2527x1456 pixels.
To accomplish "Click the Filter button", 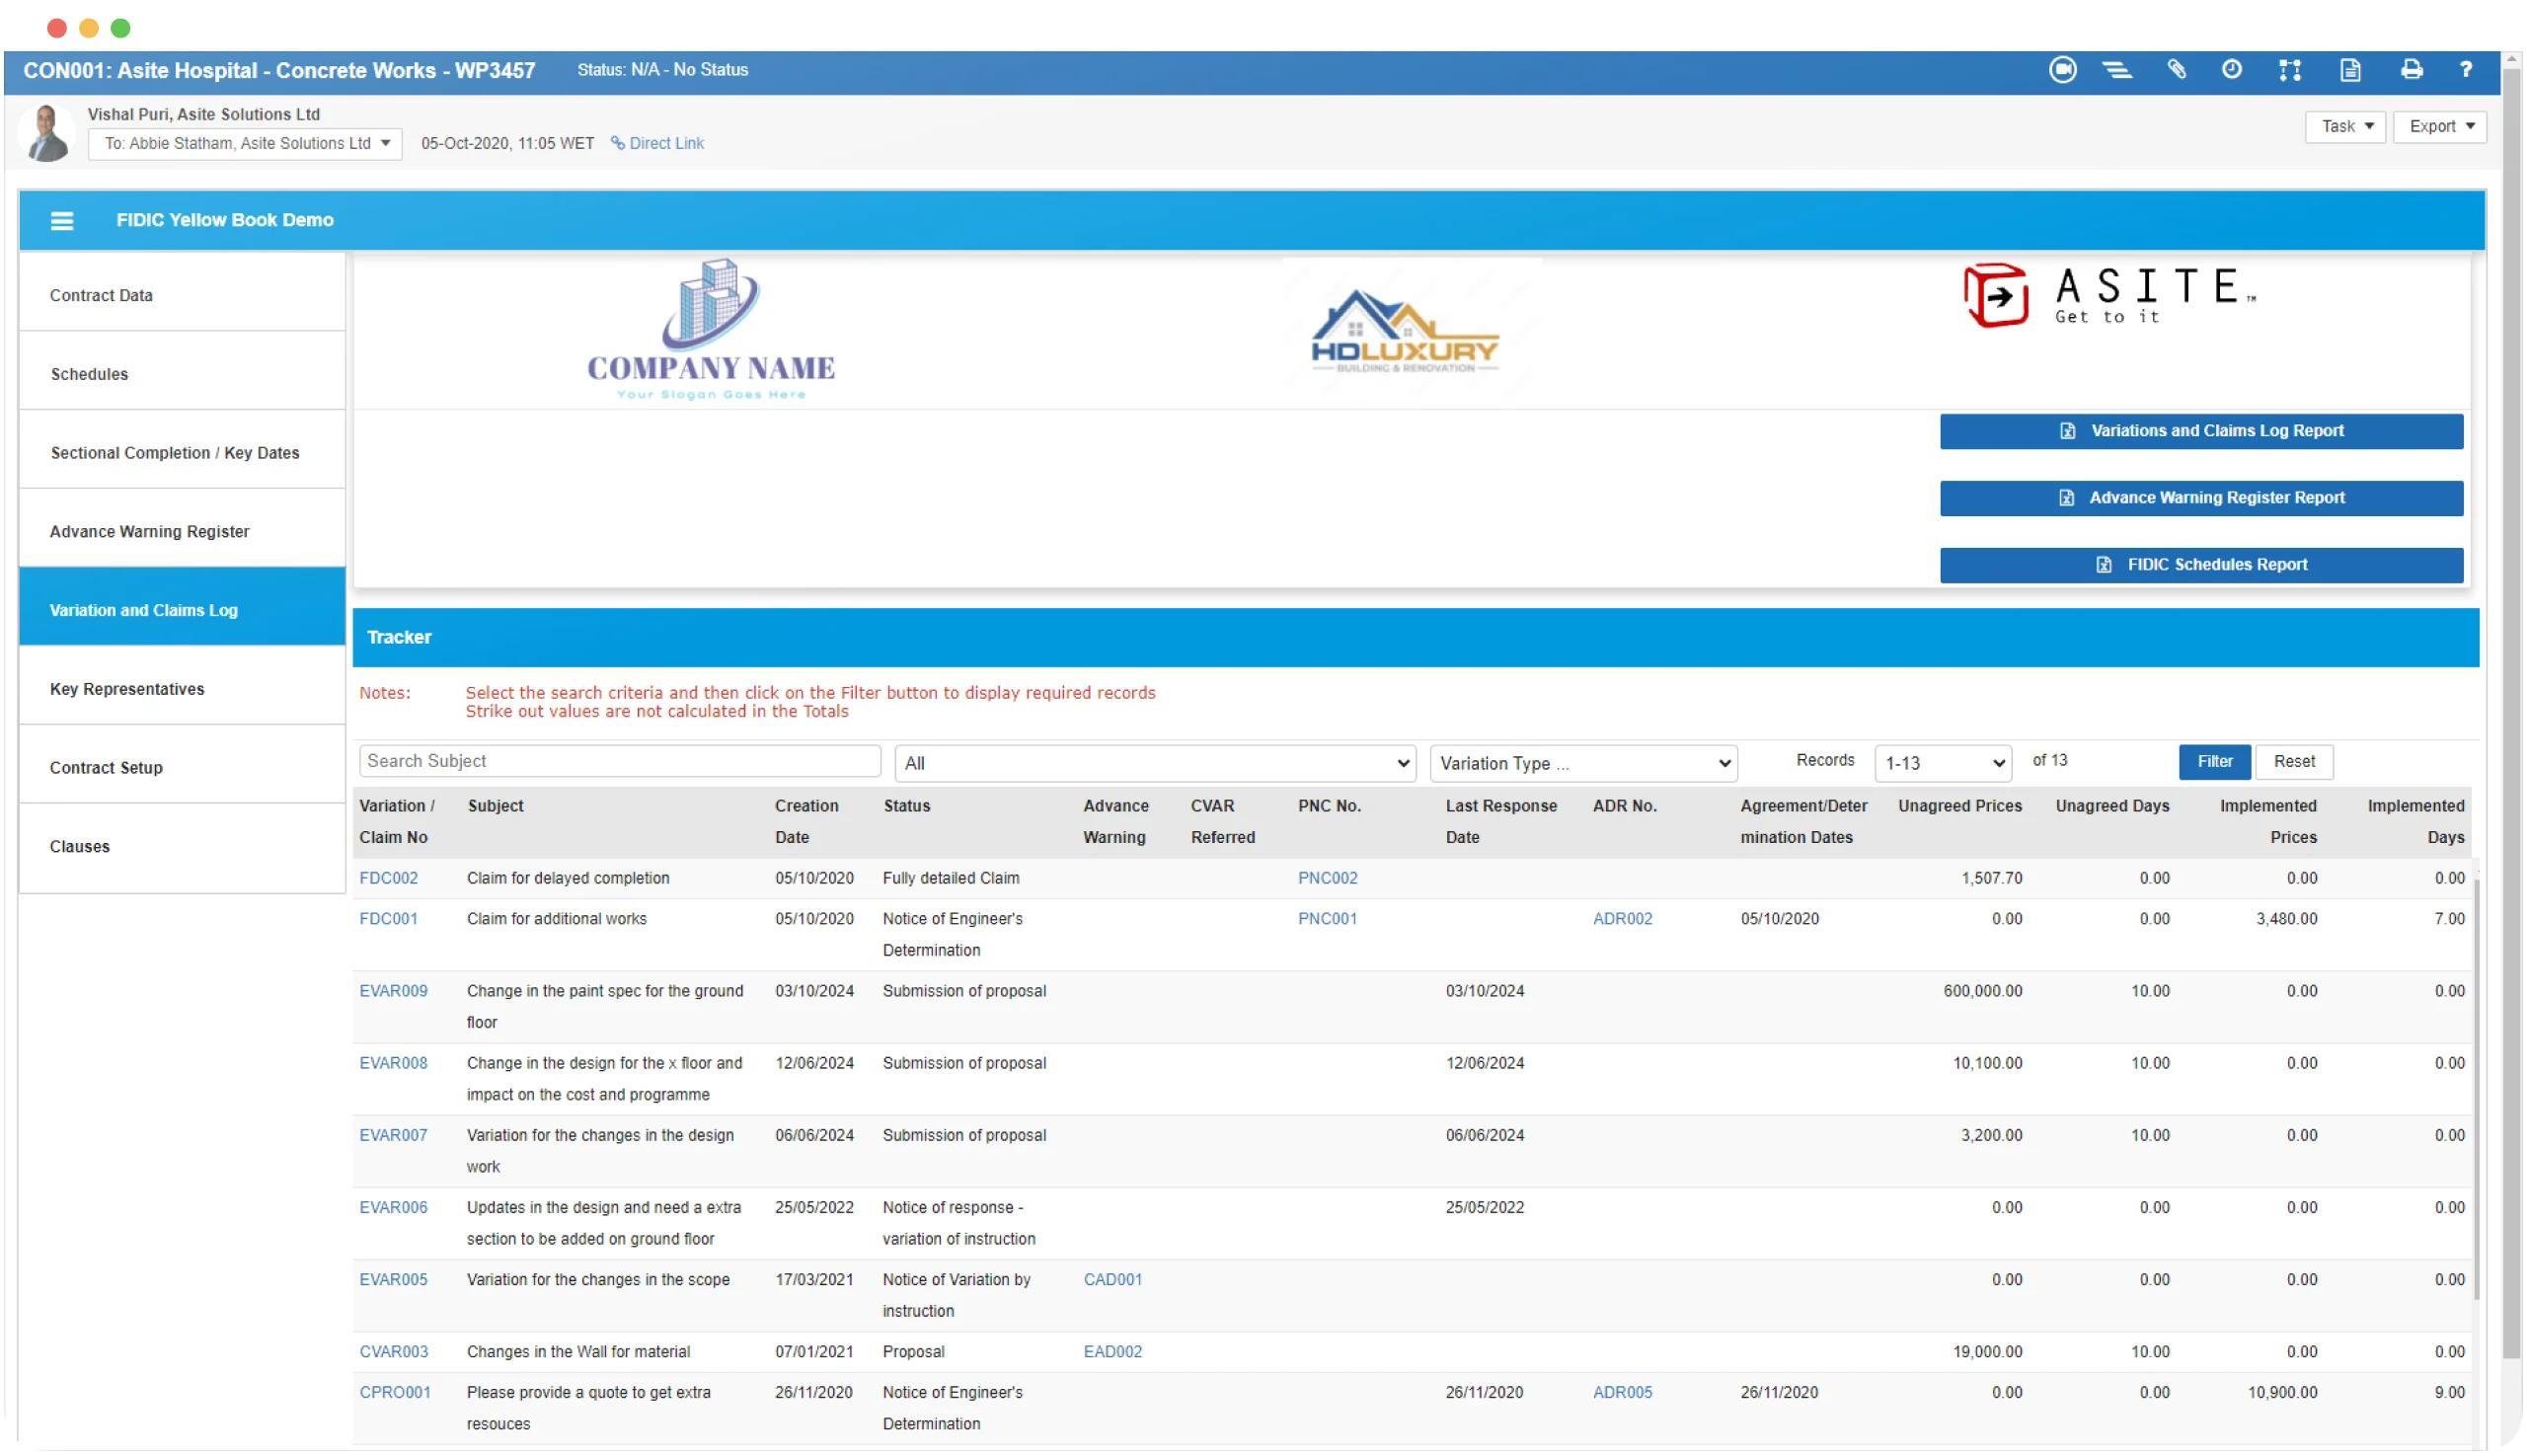I will click(x=2215, y=761).
